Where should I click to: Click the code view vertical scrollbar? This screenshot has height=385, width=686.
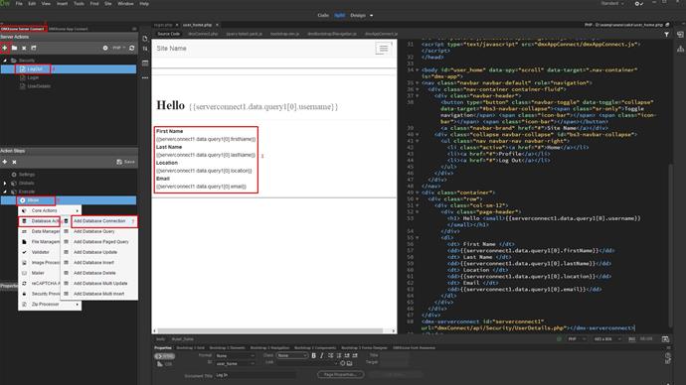tap(670, 244)
